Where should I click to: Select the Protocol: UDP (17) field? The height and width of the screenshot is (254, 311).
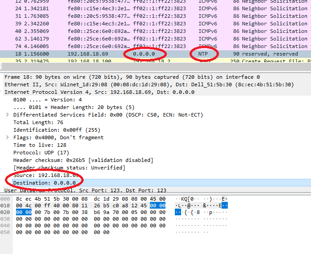pyautogui.click(x=41, y=153)
